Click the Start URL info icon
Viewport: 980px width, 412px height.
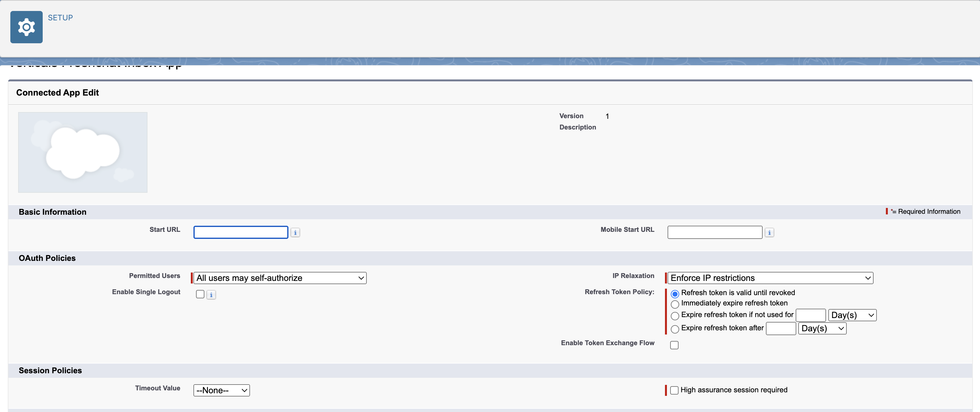tap(295, 232)
